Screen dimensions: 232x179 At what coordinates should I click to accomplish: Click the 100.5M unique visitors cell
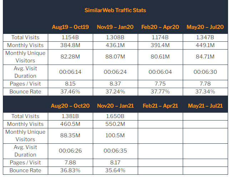115,135
